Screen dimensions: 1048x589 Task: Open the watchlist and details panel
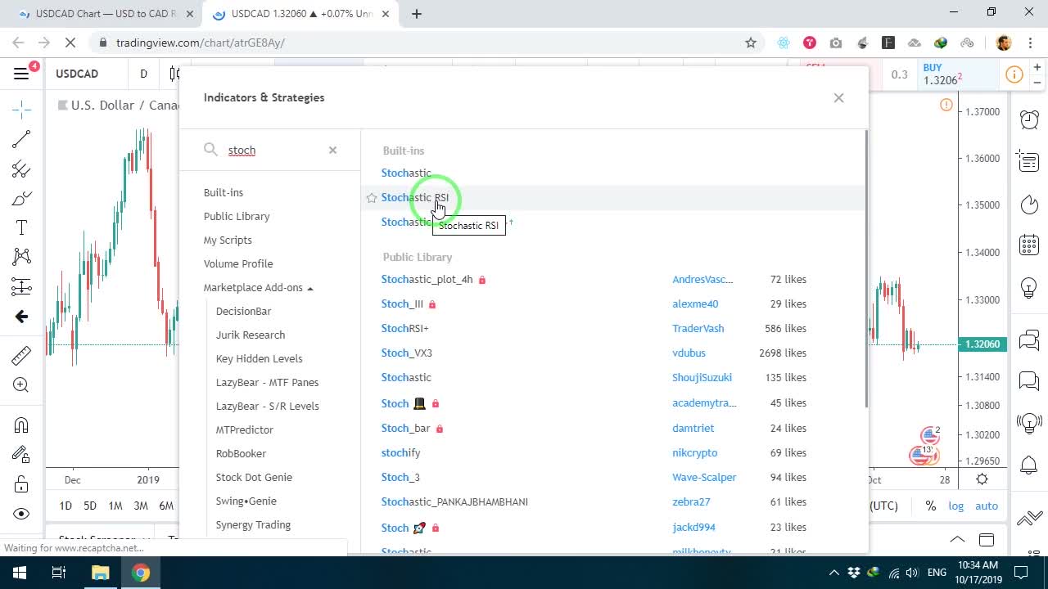[1029, 161]
